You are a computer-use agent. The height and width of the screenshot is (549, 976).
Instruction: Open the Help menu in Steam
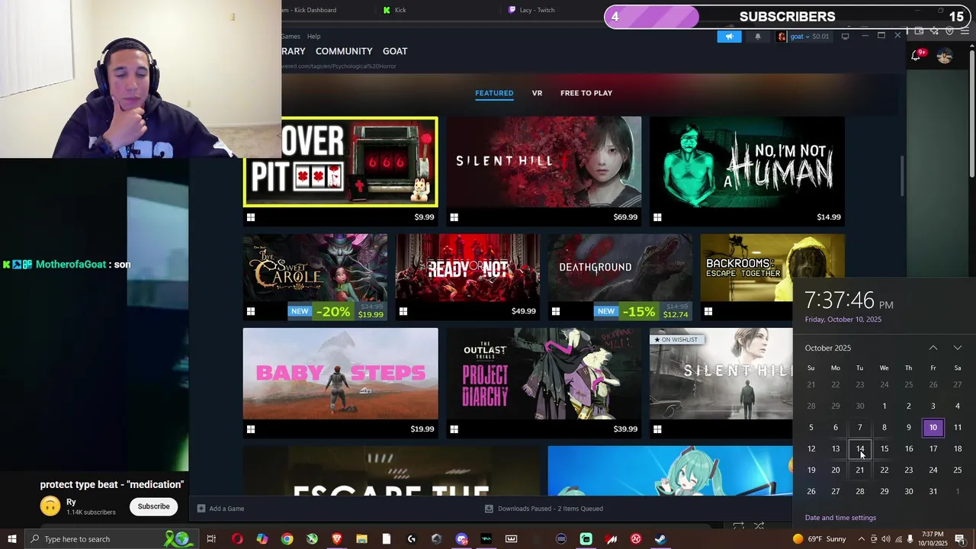[313, 36]
